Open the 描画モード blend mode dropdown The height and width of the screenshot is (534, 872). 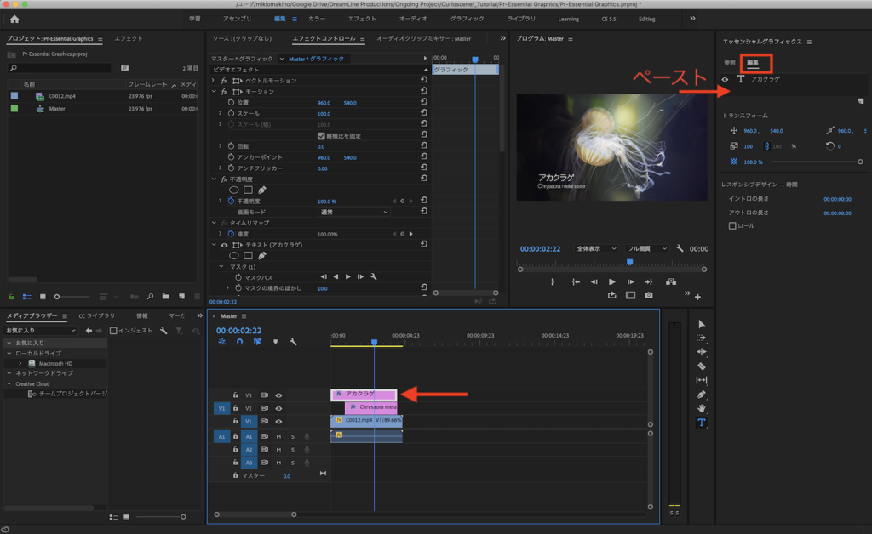pyautogui.click(x=353, y=212)
